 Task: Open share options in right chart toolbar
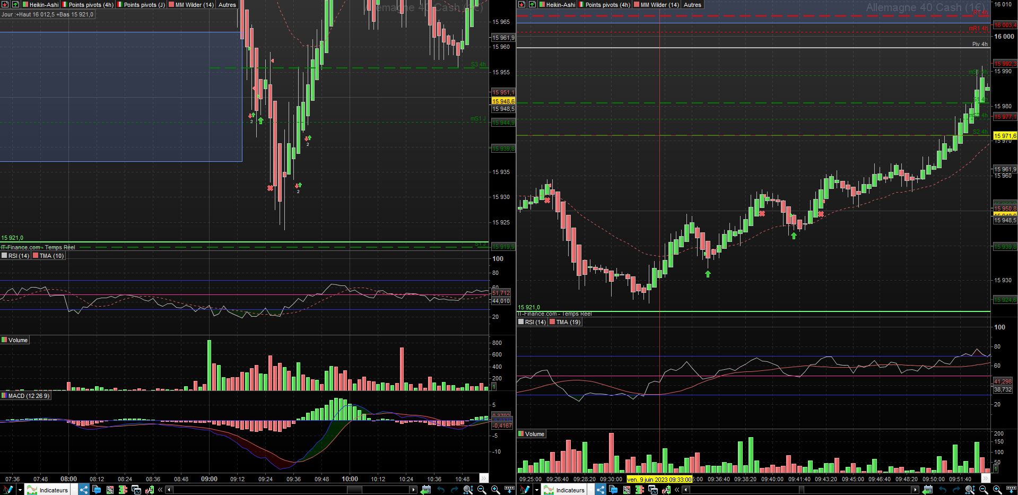[x=600, y=490]
